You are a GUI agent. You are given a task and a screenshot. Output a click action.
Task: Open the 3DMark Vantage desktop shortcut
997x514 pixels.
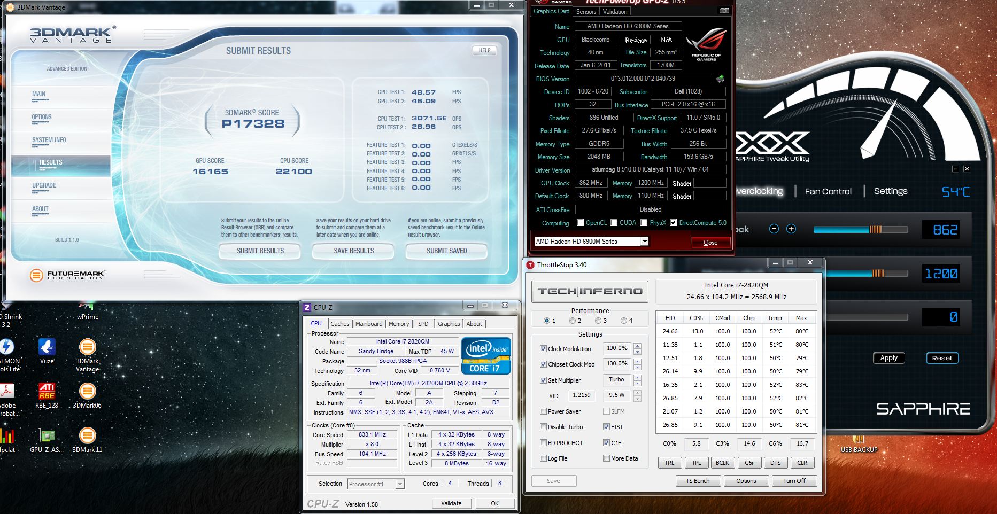pos(87,355)
